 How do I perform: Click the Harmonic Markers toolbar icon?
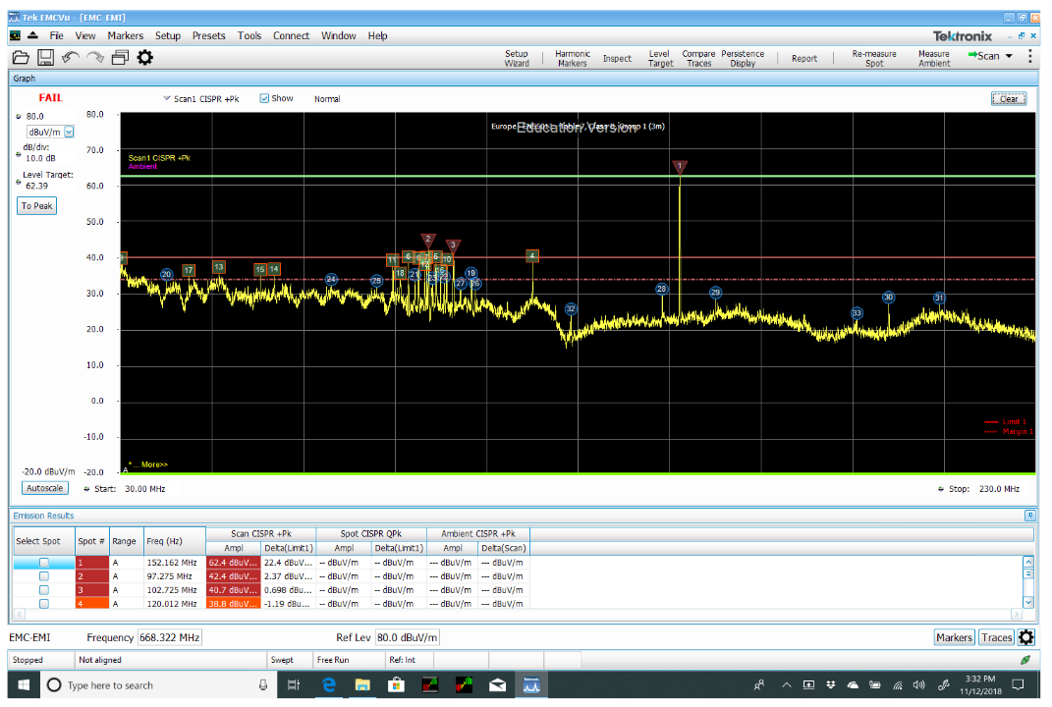point(572,57)
